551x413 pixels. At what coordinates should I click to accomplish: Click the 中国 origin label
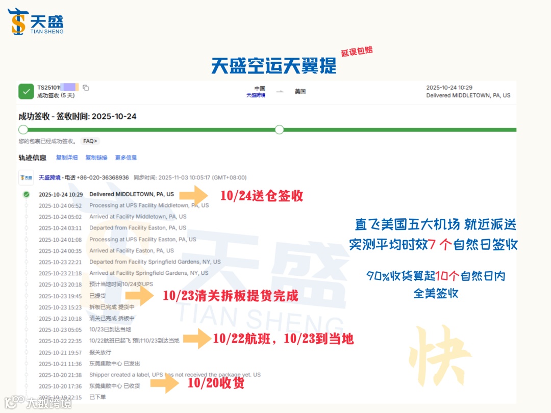260,89
